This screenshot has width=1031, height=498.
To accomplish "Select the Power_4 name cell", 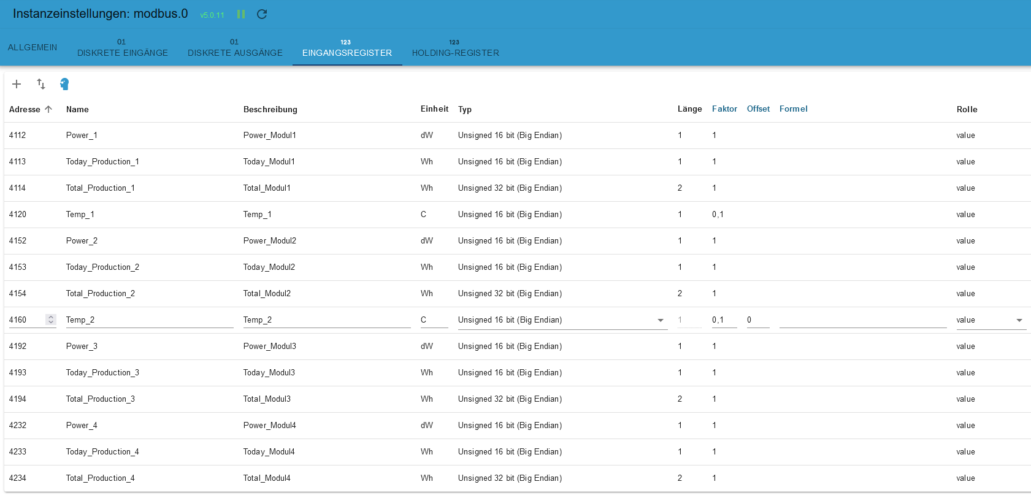I will [82, 425].
